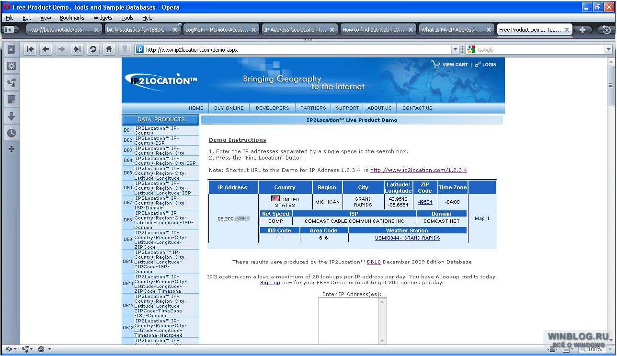Viewport: 617px width, 356px height.
Task: Open the Opera Unite status bar icon
Action: click(x=25, y=349)
